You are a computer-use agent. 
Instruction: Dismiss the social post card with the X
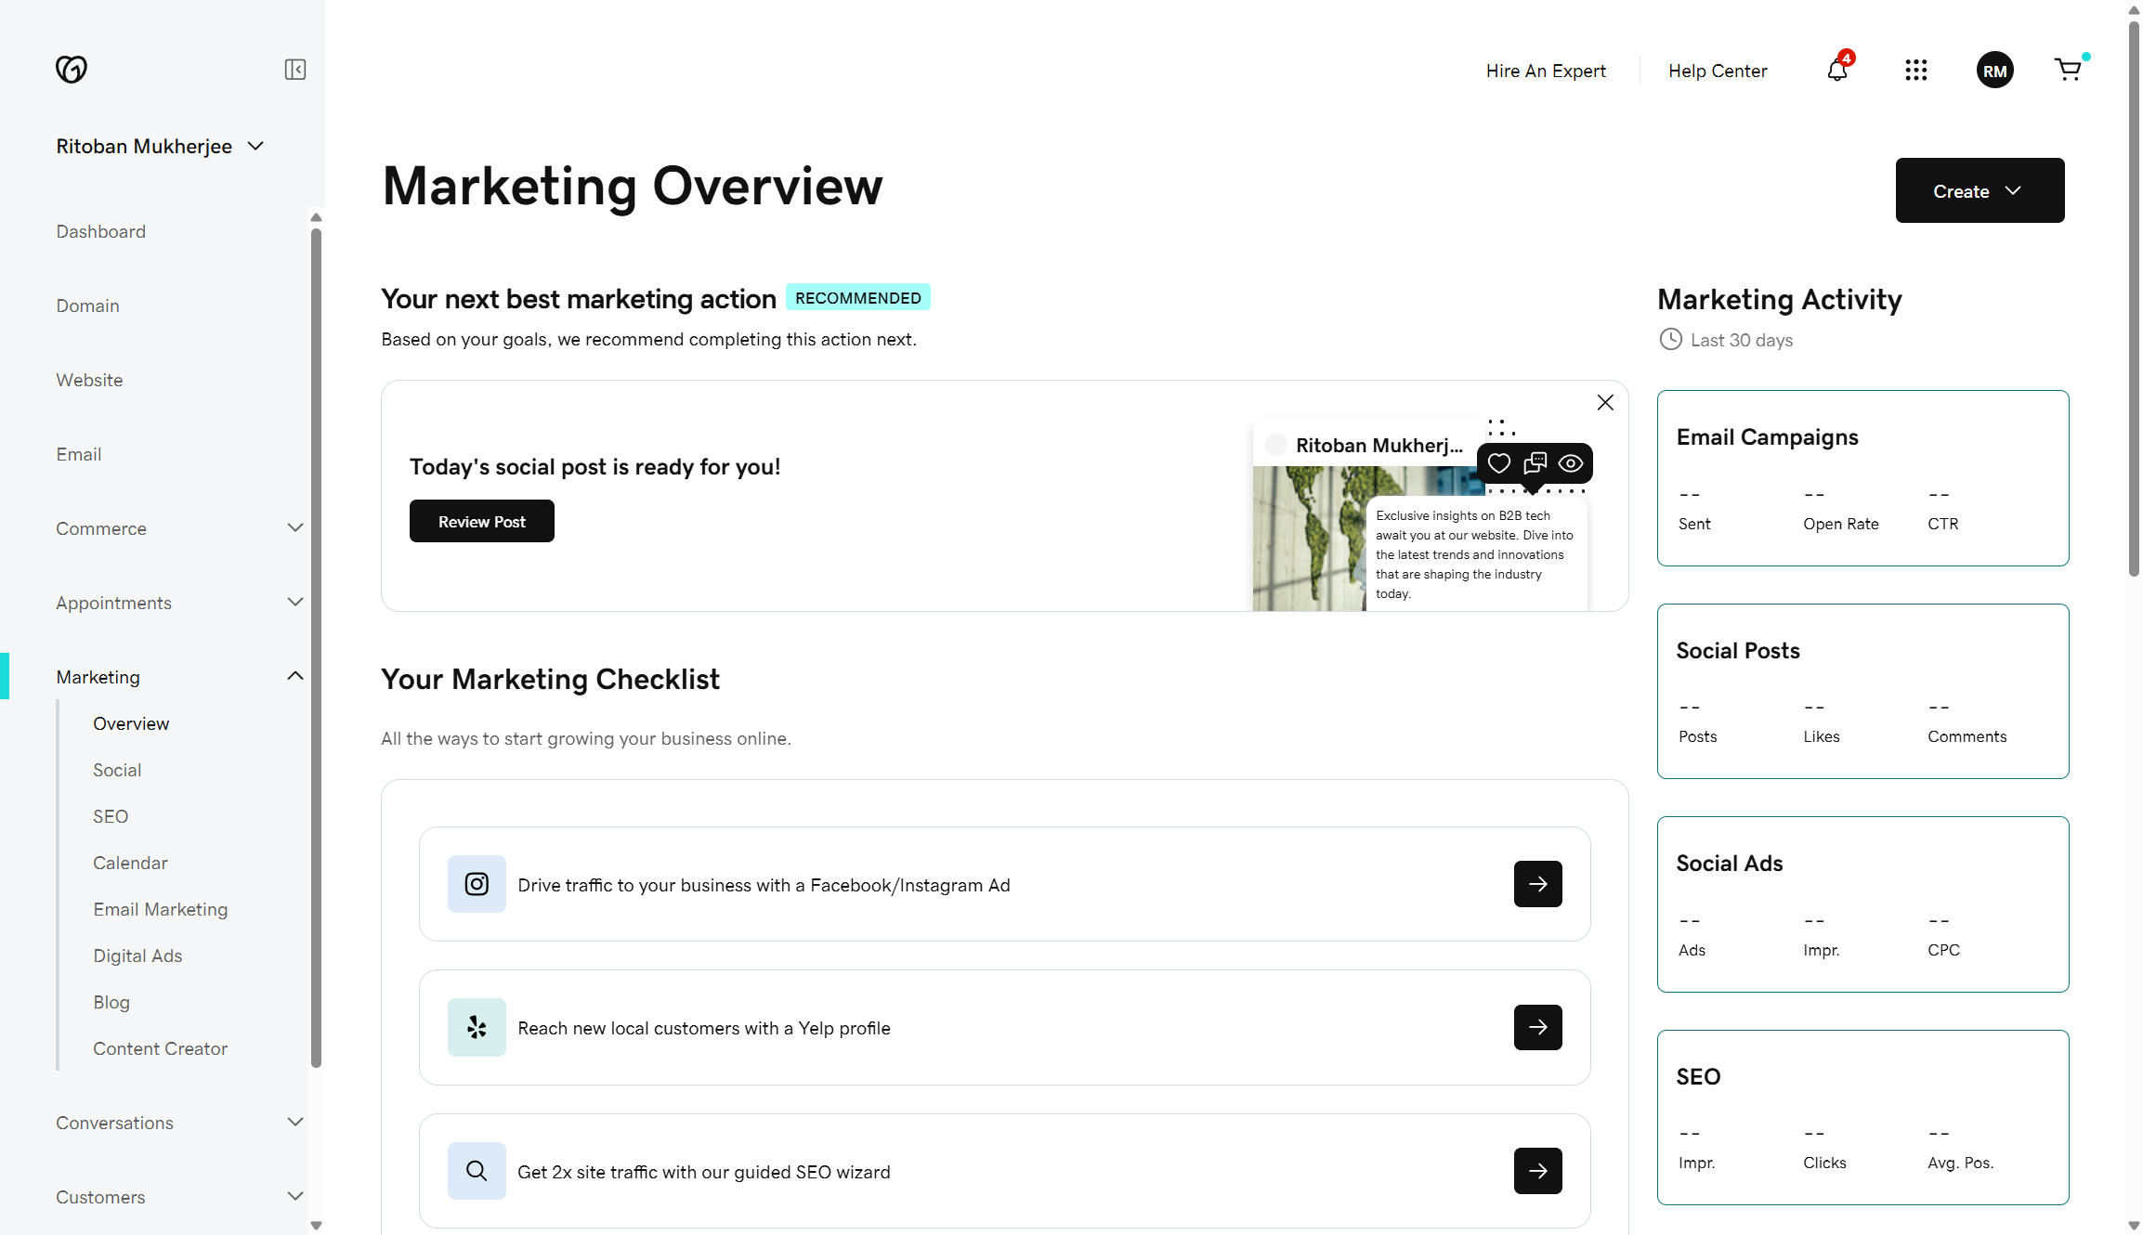pyautogui.click(x=1604, y=402)
